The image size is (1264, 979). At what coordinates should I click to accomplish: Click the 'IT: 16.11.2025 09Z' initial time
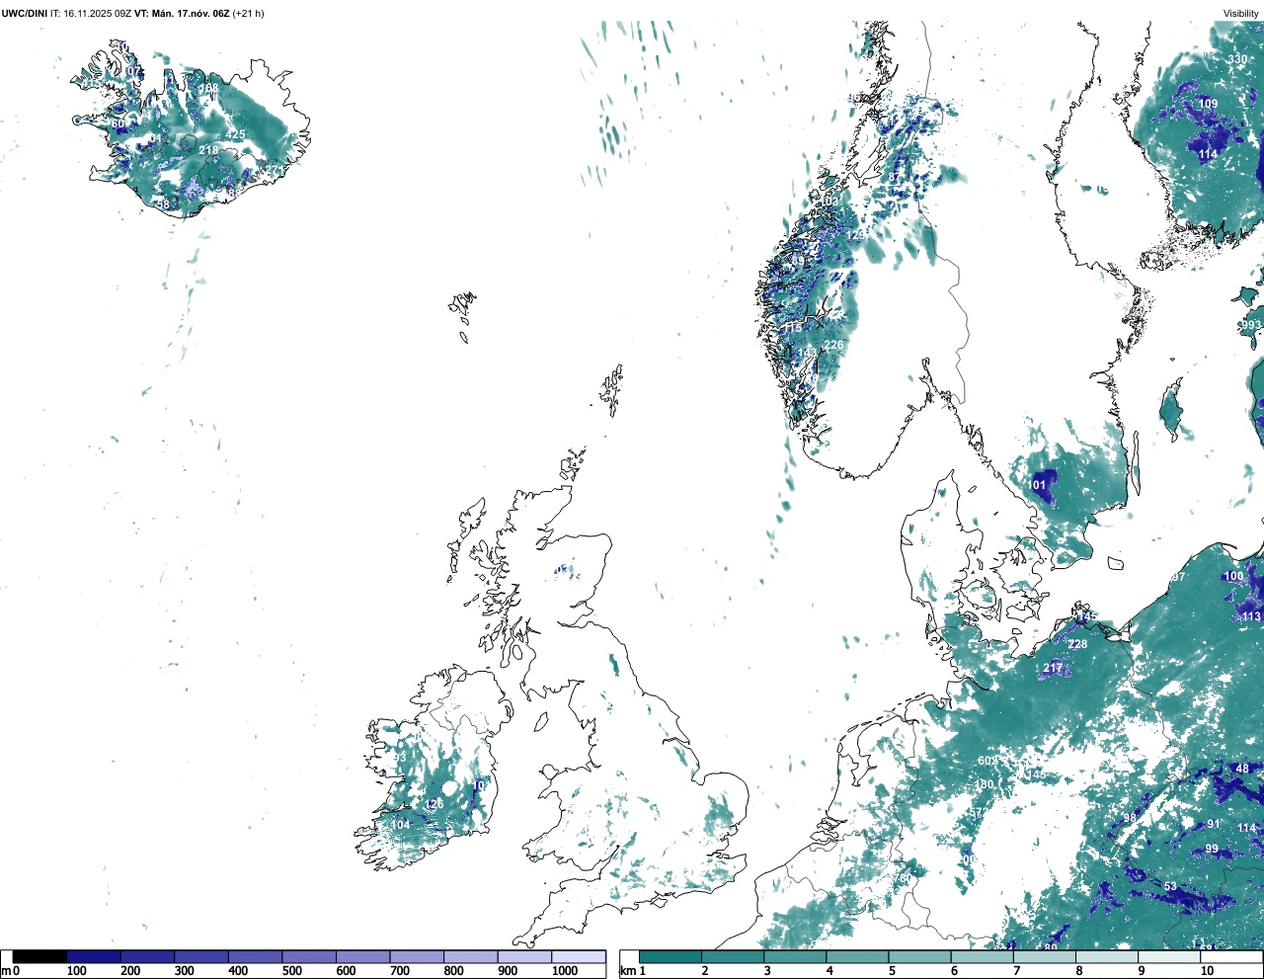click(x=91, y=14)
